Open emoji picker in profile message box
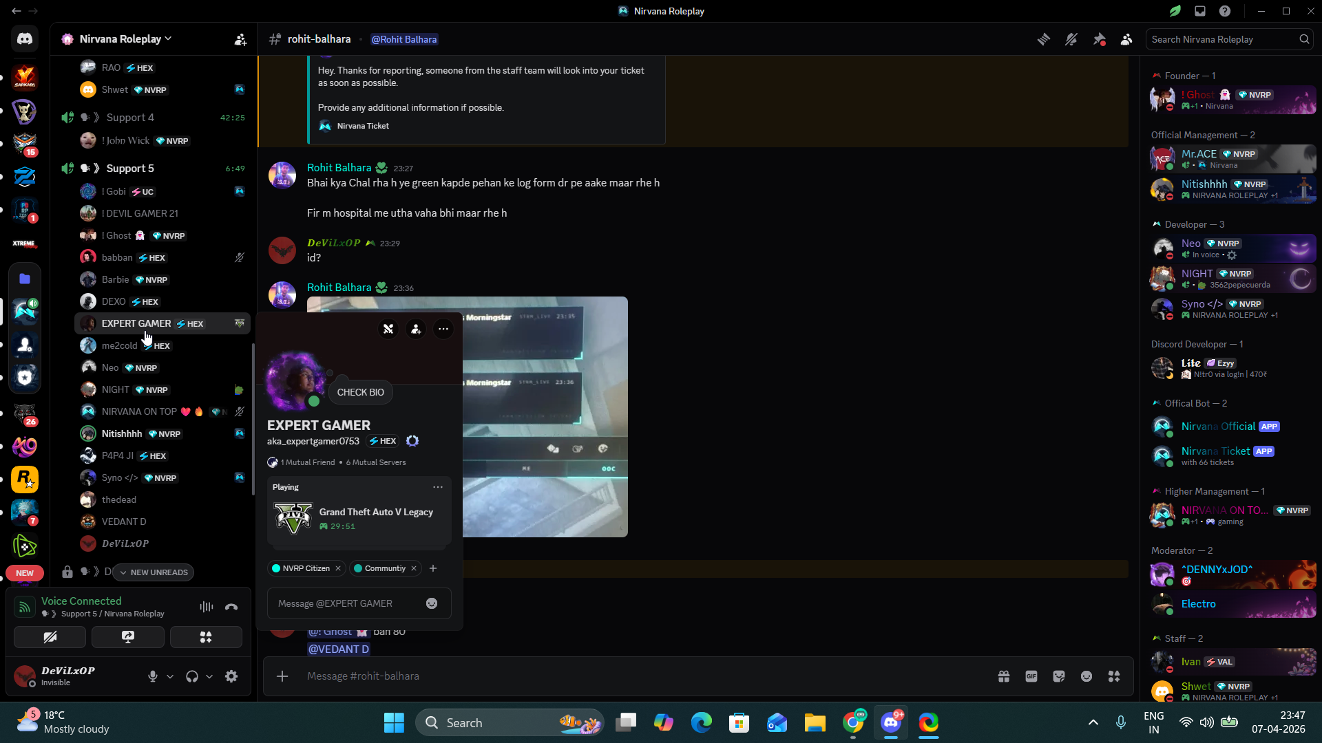This screenshot has height=743, width=1322. point(432,603)
